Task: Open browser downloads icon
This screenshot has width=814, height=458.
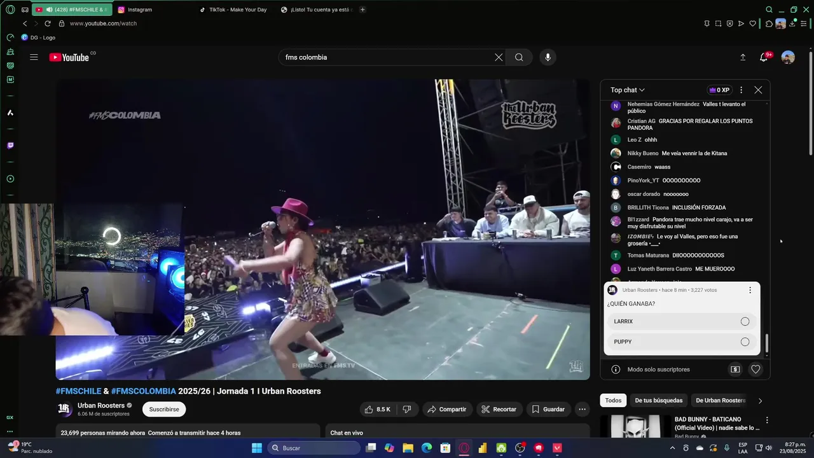Action: tap(792, 24)
